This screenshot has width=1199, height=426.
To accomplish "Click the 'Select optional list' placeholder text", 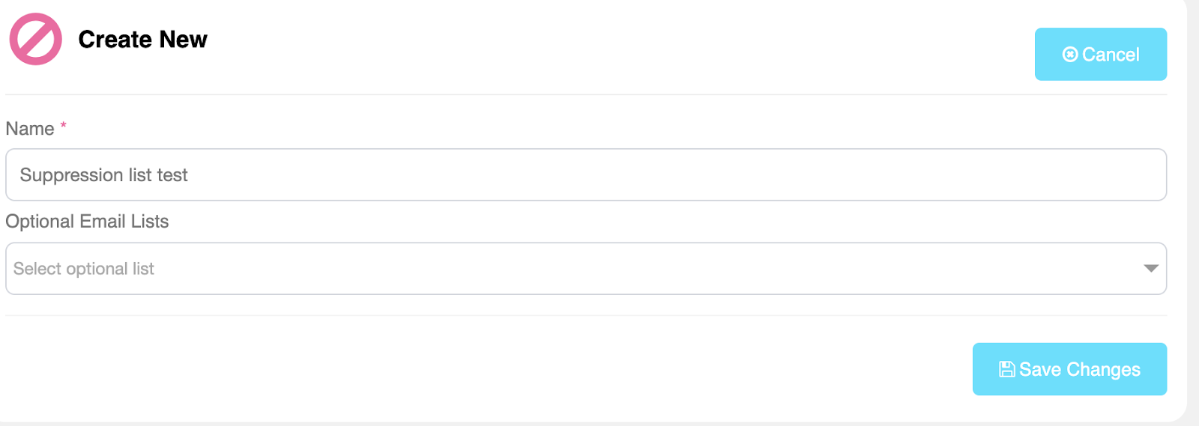I will 84,269.
